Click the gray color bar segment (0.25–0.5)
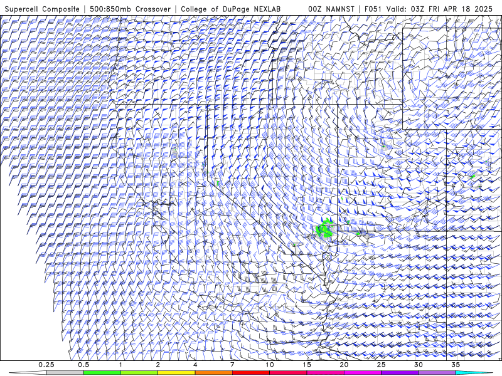The image size is (502, 376). tap(65, 373)
